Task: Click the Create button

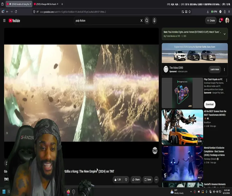Action: [x=211, y=21]
